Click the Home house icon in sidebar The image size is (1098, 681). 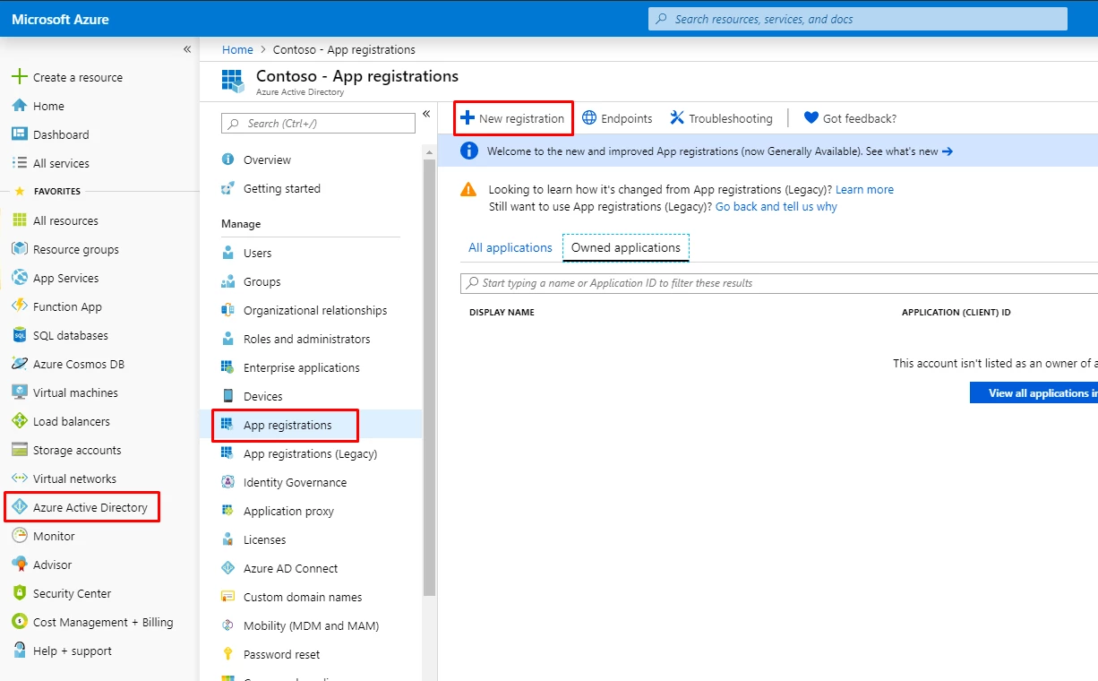[19, 106]
